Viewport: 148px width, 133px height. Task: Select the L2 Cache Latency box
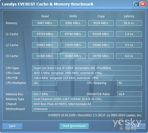click(129, 45)
